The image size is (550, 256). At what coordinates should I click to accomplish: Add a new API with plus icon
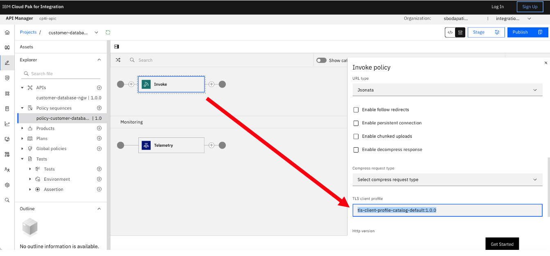(99, 88)
